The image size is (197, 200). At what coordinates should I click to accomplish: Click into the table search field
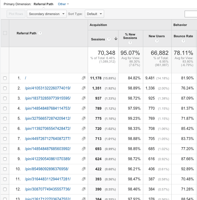(191, 14)
